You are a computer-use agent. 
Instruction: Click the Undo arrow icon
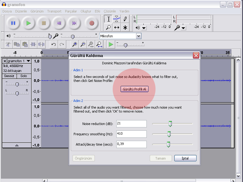[54, 45]
